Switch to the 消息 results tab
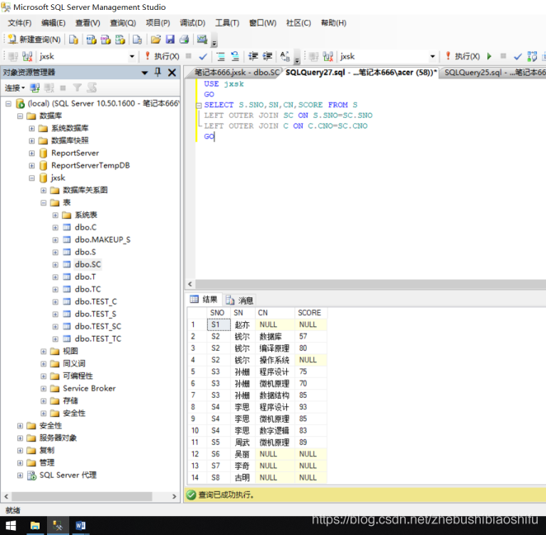This screenshot has width=546, height=535. point(239,300)
